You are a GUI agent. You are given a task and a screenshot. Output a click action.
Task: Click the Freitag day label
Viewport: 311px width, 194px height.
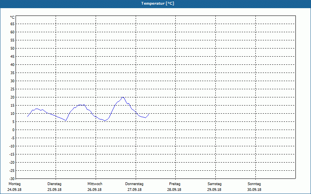click(175, 184)
